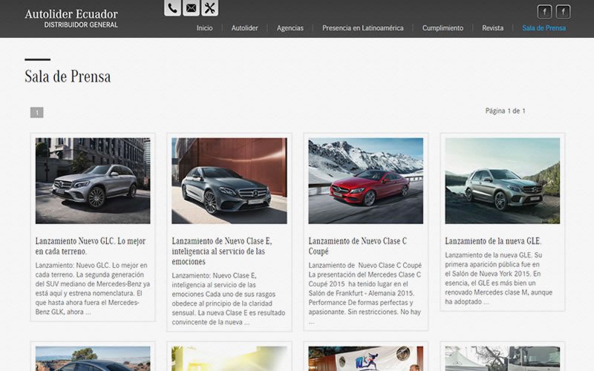This screenshot has height=371, width=594.
Task: Click the page 1 pagination button
Action: [36, 113]
